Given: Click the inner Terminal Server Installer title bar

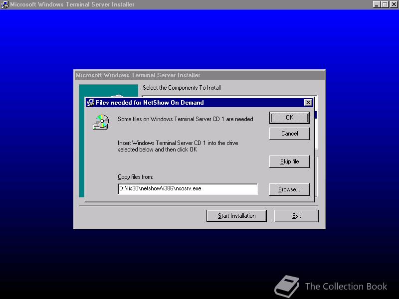Looking at the screenshot, I should pos(199,75).
